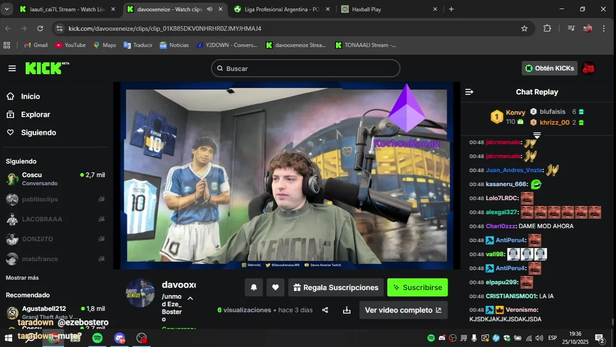
Task: Mute the davooxeneize tab audio
Action: (210, 9)
